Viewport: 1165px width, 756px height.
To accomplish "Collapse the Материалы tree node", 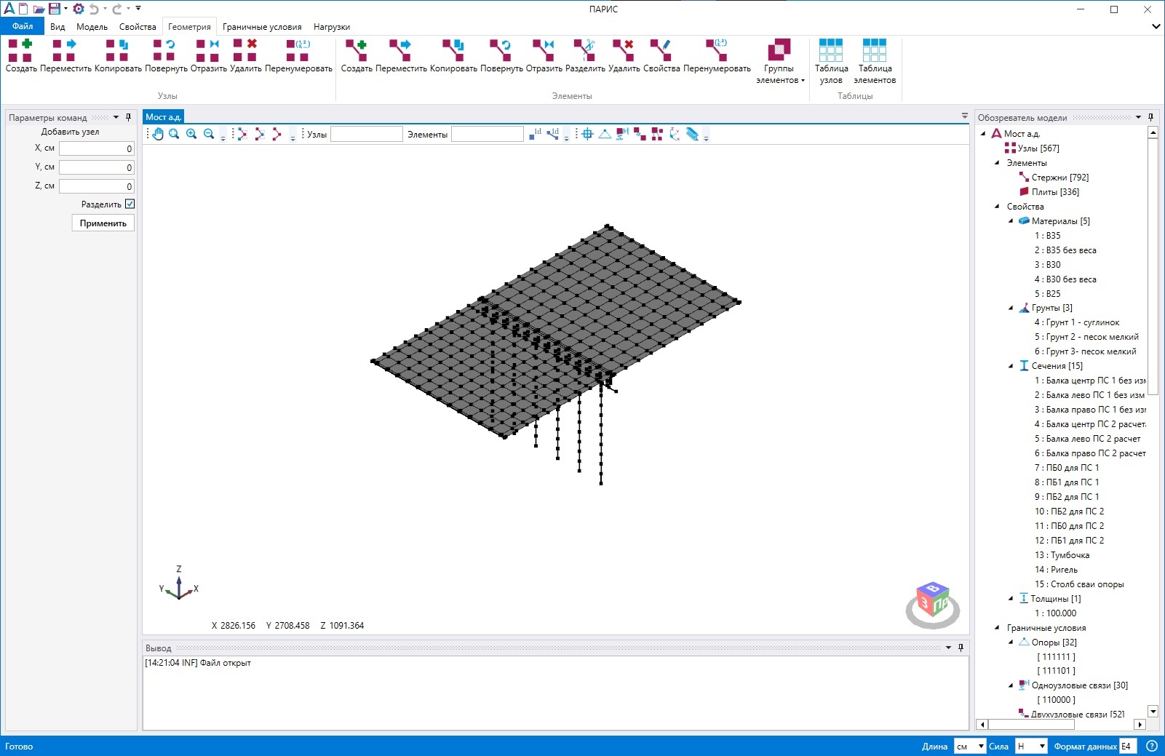I will pyautogui.click(x=1011, y=221).
